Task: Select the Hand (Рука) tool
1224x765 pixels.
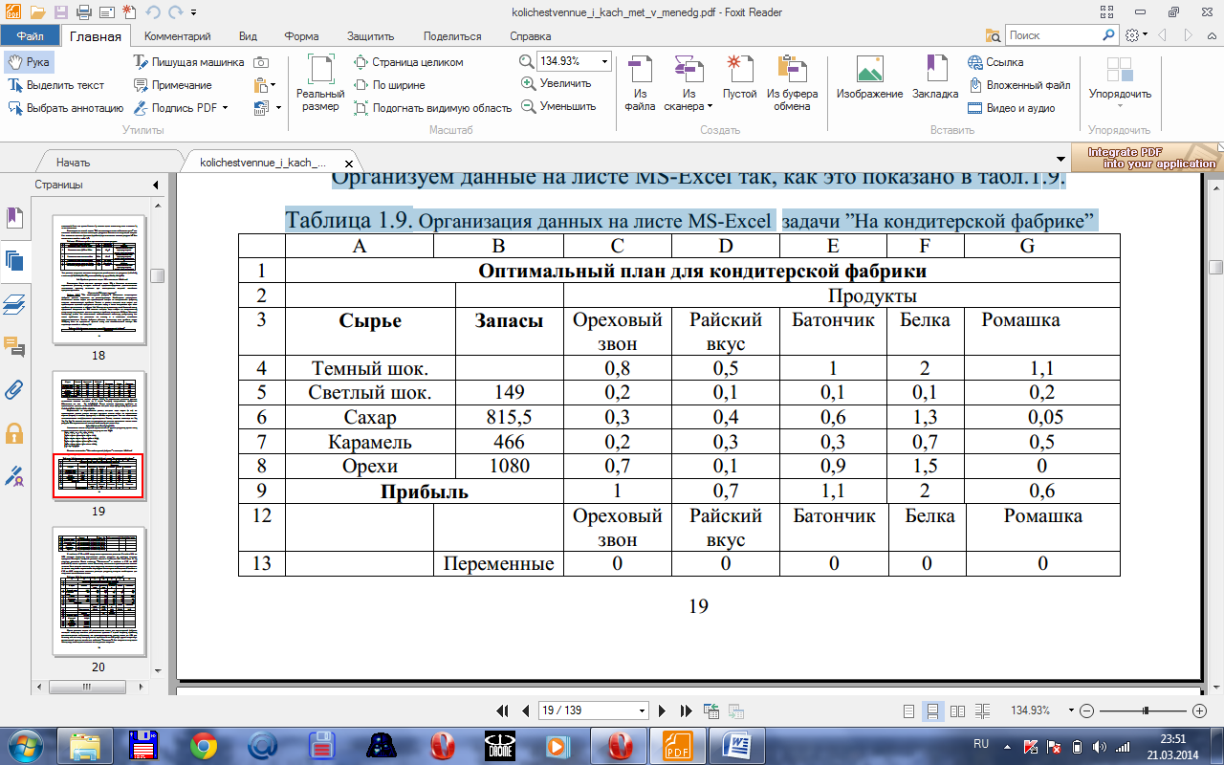Action: (28, 62)
